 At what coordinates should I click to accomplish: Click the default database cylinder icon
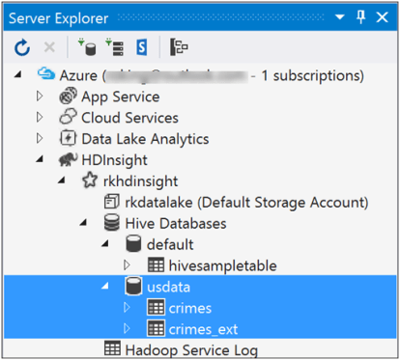tap(133, 243)
